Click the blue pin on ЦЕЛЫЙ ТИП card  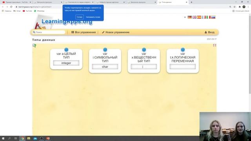tap(66, 50)
